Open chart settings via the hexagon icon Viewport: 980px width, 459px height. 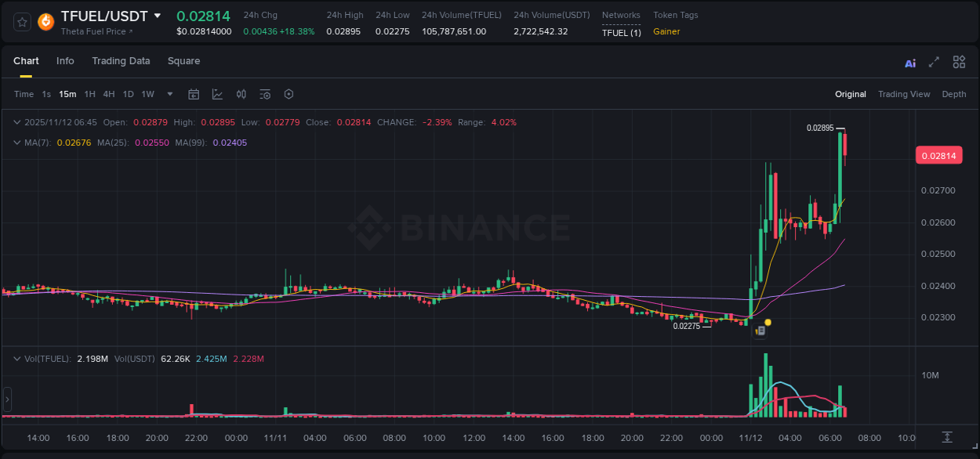pyautogui.click(x=289, y=94)
